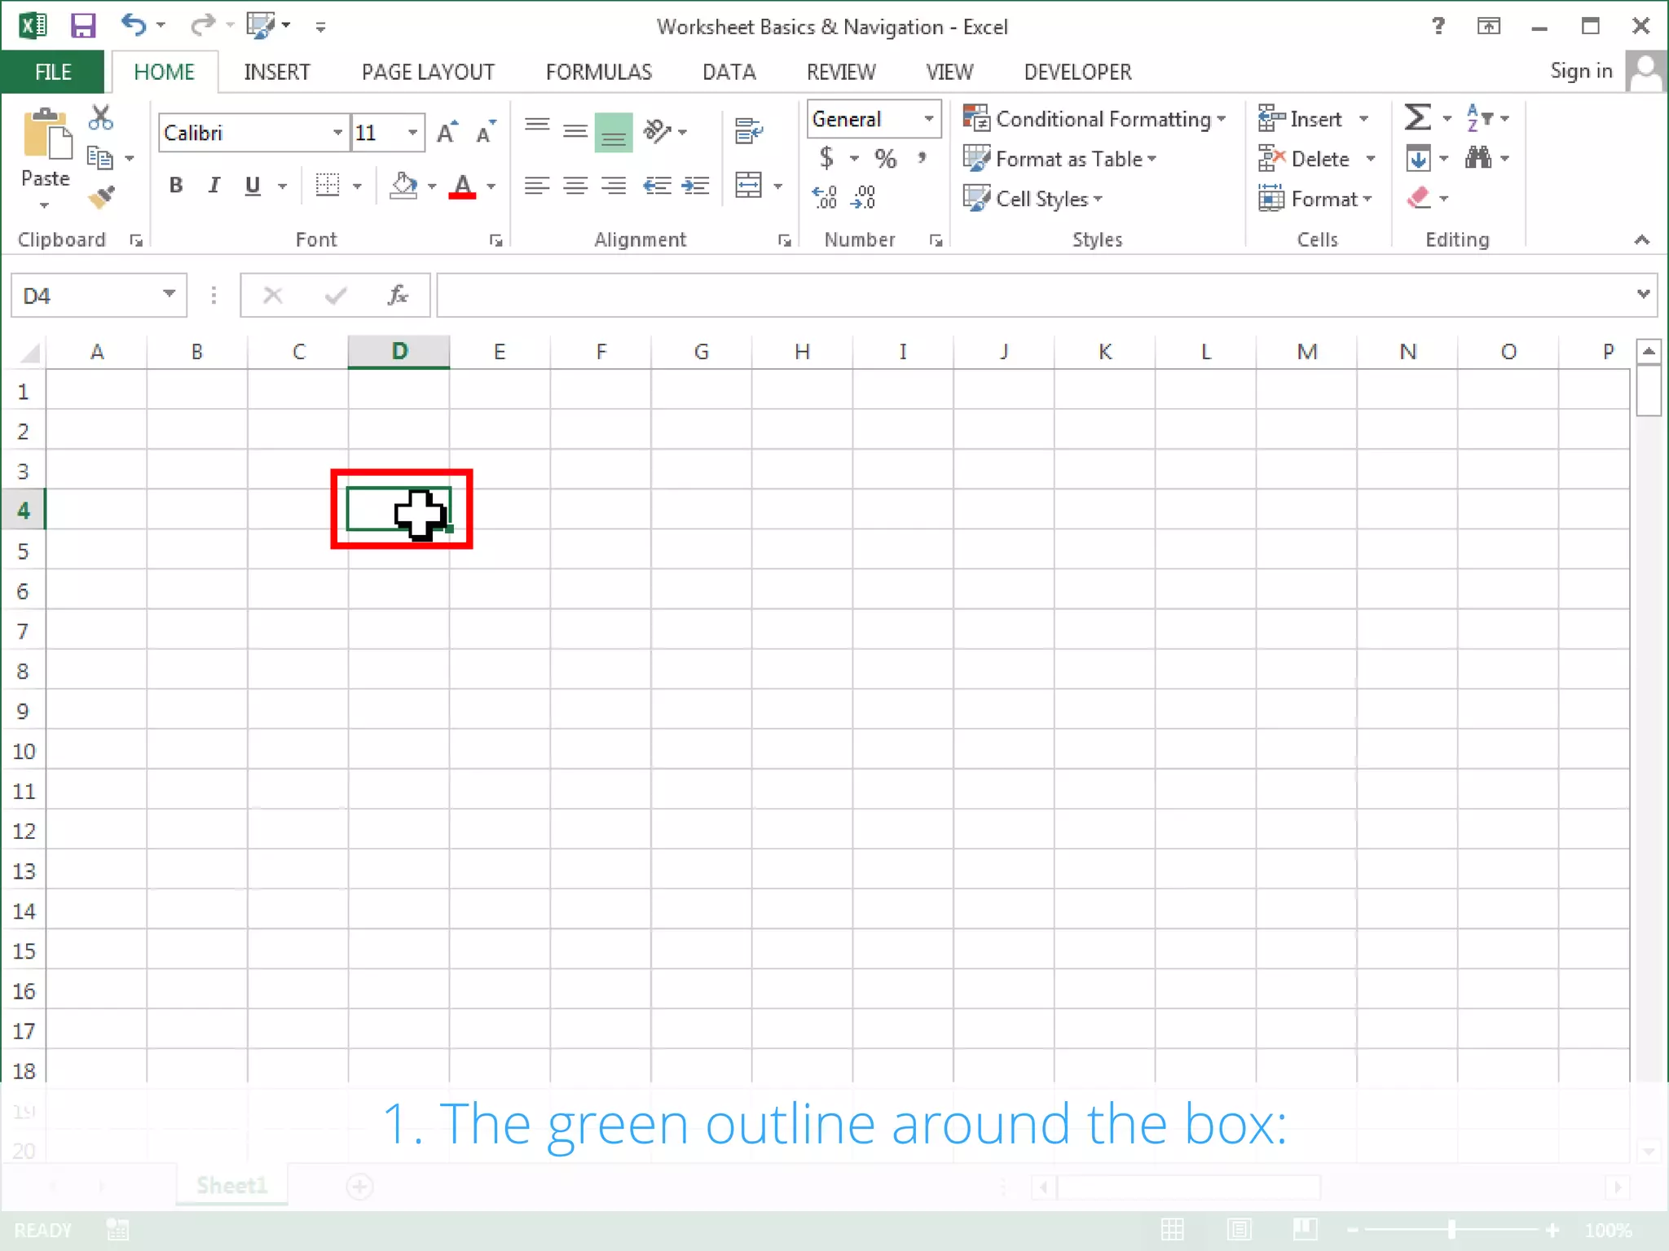Open the font size 11 dropdown
This screenshot has width=1669, height=1251.
413,132
